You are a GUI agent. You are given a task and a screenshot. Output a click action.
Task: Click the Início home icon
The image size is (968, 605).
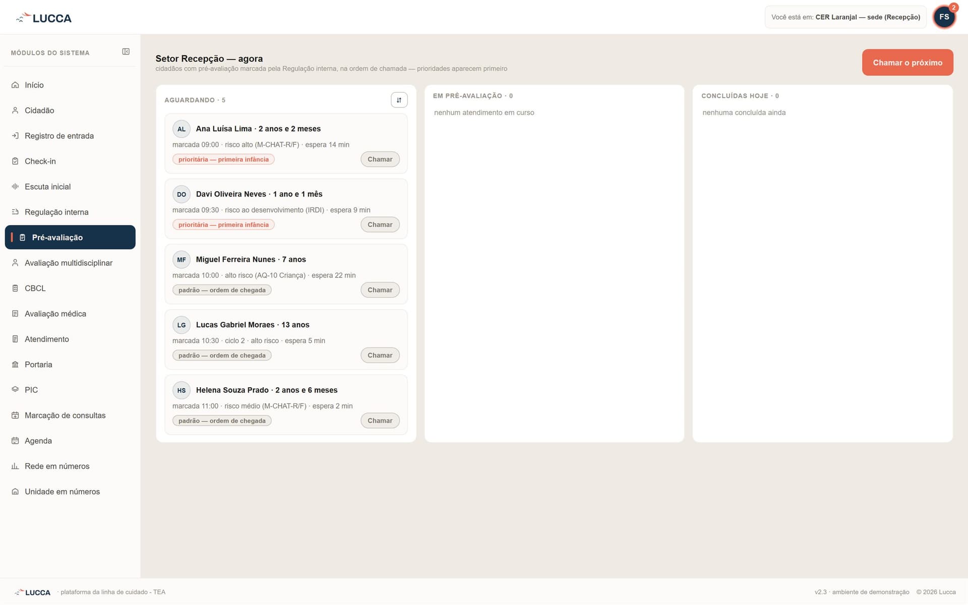point(15,85)
